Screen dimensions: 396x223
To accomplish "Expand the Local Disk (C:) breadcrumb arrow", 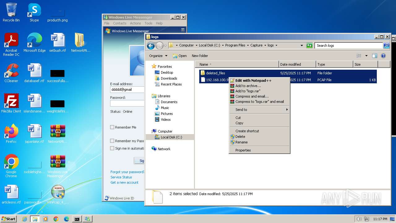I will (x=223, y=45).
